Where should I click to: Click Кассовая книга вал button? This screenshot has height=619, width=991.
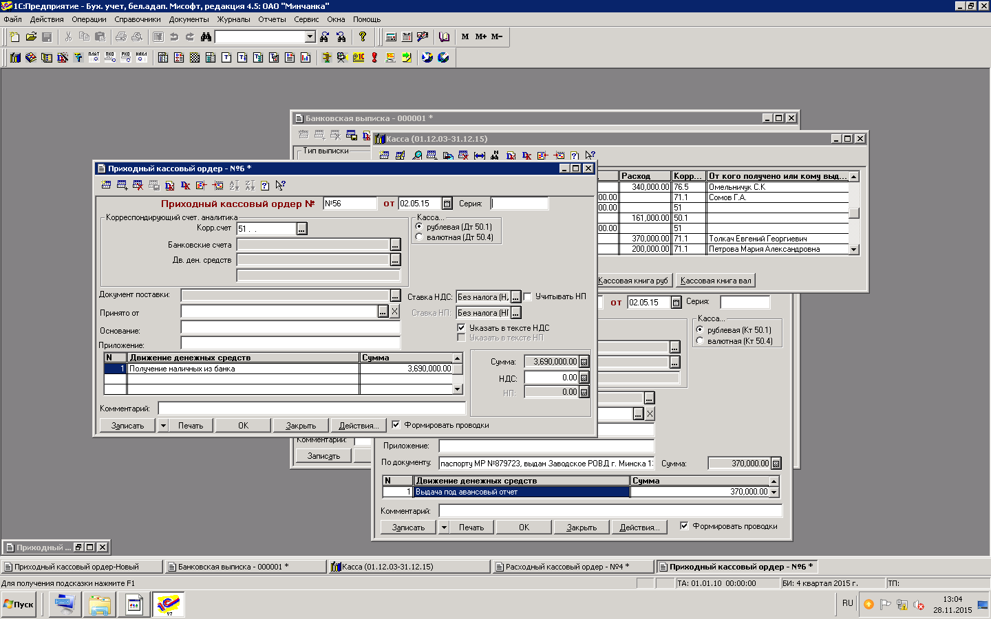(x=716, y=281)
